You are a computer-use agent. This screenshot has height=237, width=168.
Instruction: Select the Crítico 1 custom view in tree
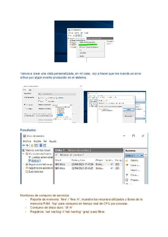click(36, 161)
